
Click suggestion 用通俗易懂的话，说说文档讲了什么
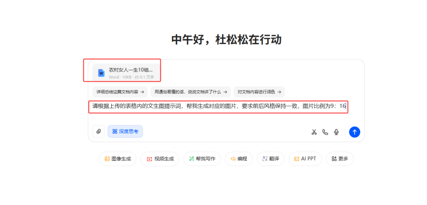(x=190, y=92)
